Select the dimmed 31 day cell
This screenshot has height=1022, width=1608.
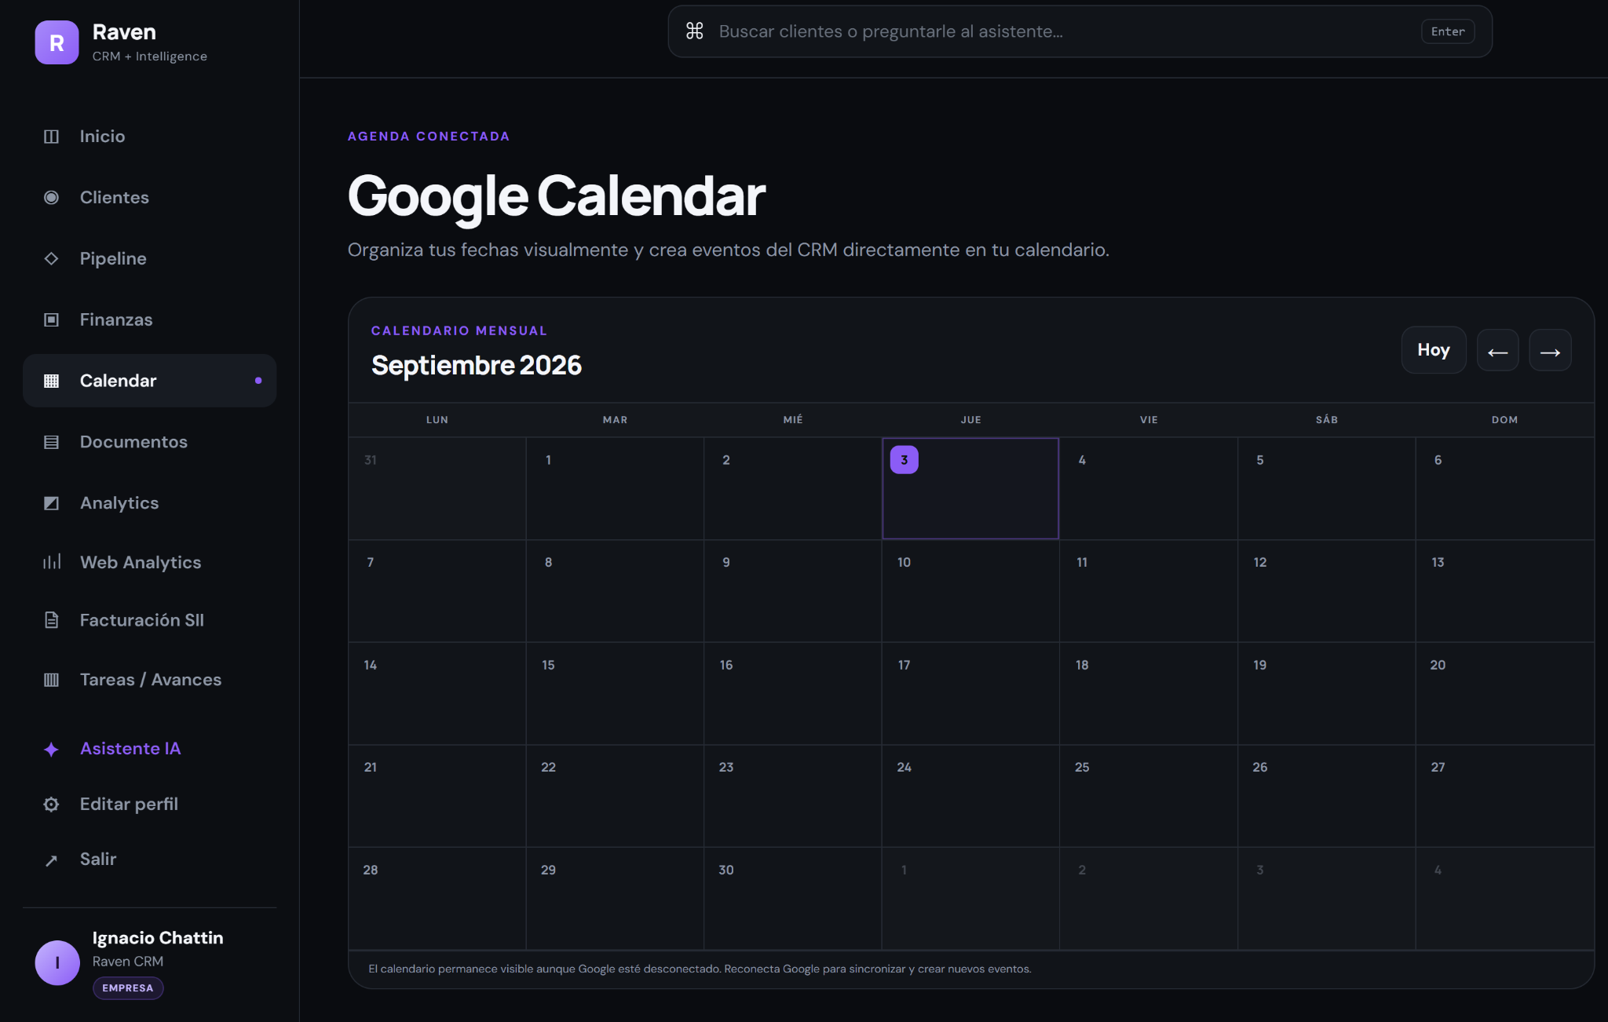tap(437, 488)
